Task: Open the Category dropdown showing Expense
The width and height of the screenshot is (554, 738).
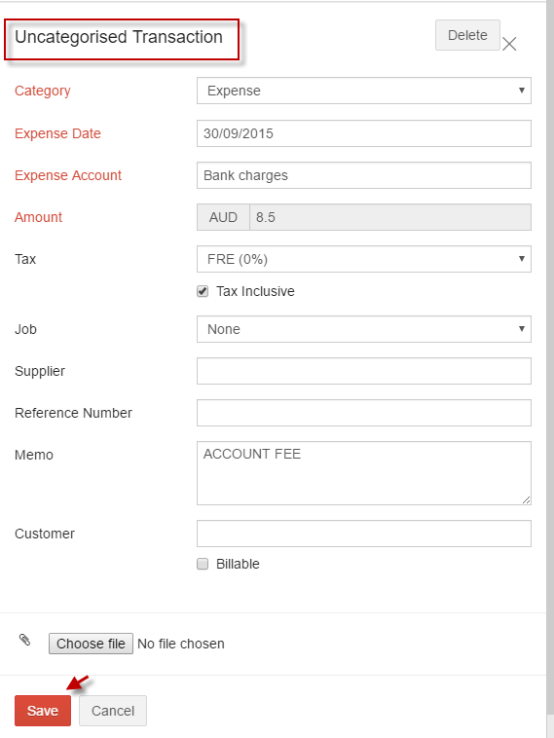Action: tap(364, 91)
